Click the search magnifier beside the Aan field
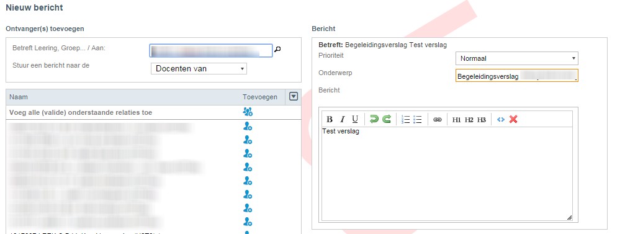625x234 pixels. coord(278,50)
